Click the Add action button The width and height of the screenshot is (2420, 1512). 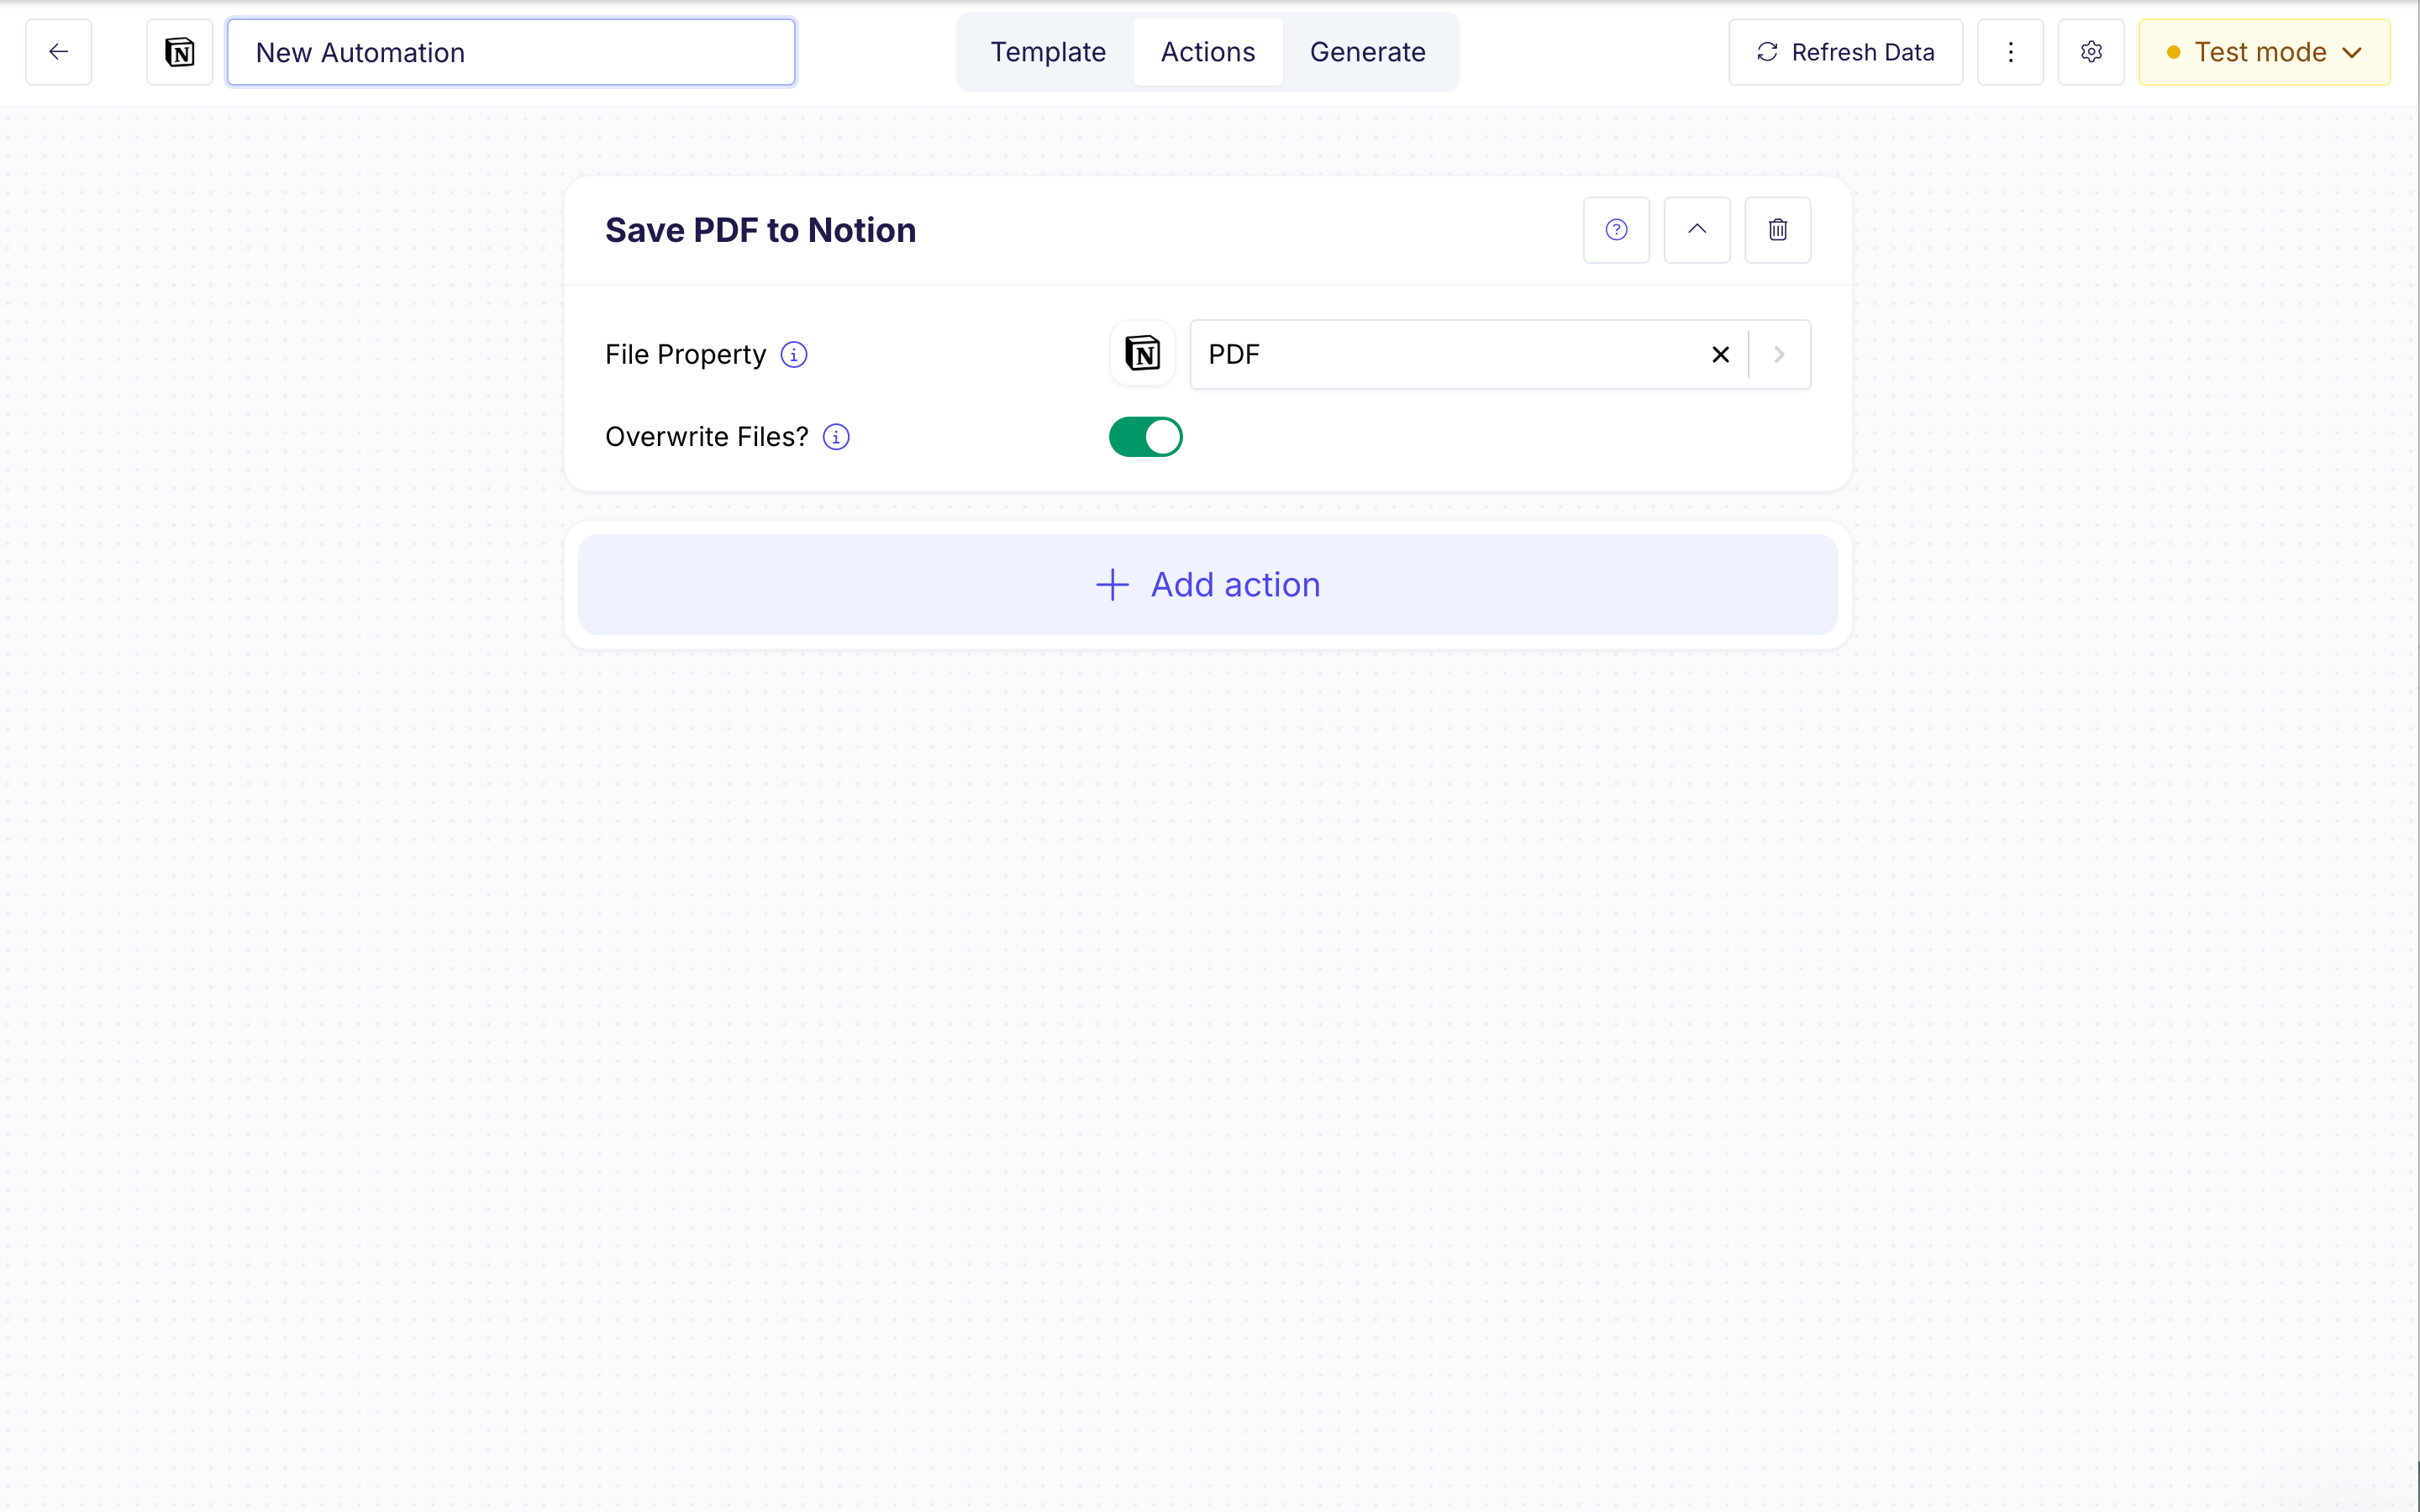[x=1208, y=585]
